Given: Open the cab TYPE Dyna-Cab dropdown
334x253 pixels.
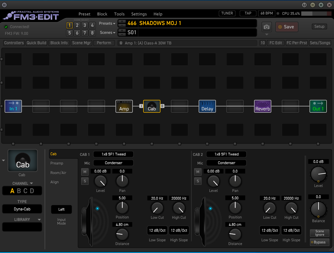Looking at the screenshot, I should pyautogui.click(x=22, y=209).
